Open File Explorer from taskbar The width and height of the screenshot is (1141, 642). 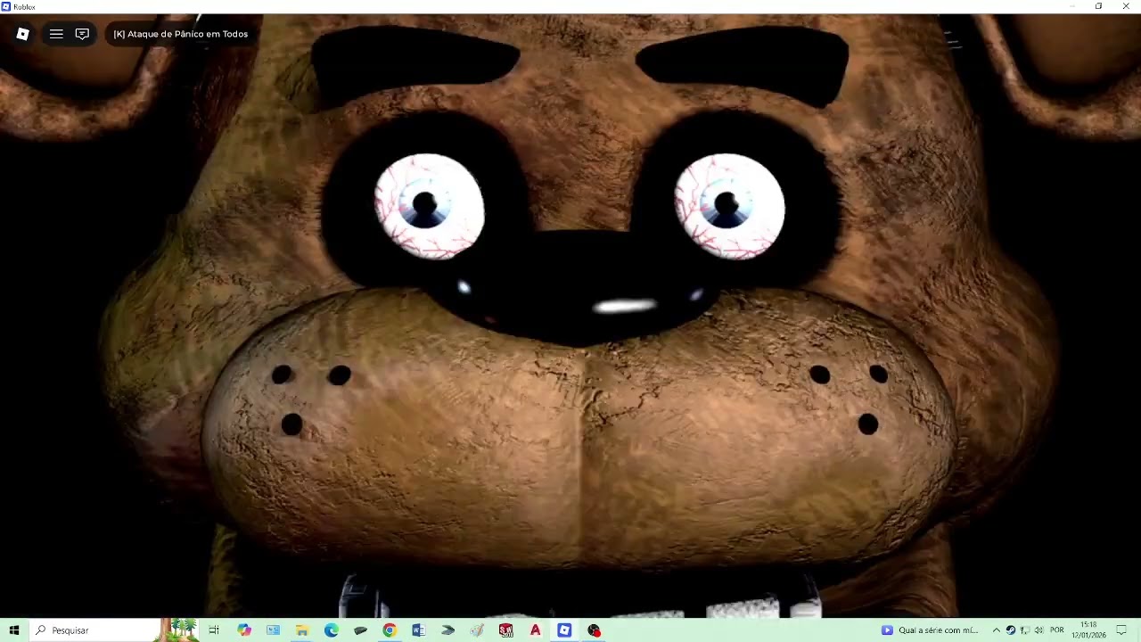302,630
